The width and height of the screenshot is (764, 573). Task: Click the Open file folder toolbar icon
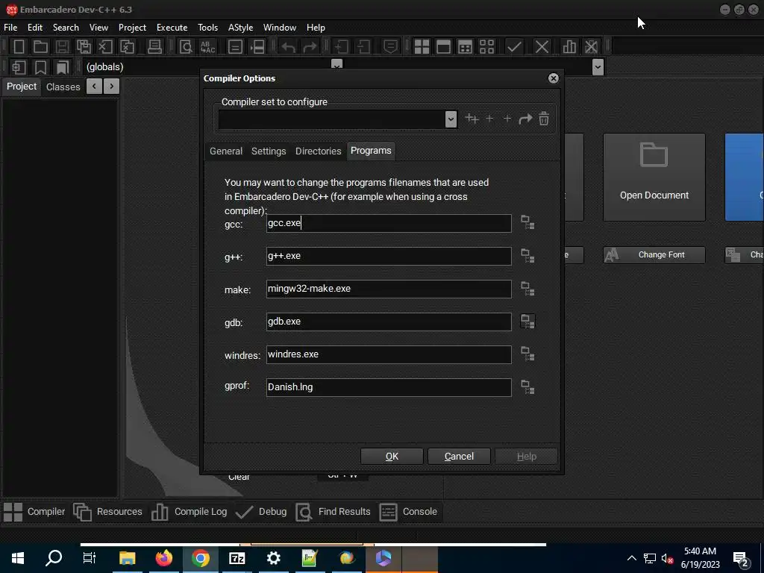coord(40,47)
